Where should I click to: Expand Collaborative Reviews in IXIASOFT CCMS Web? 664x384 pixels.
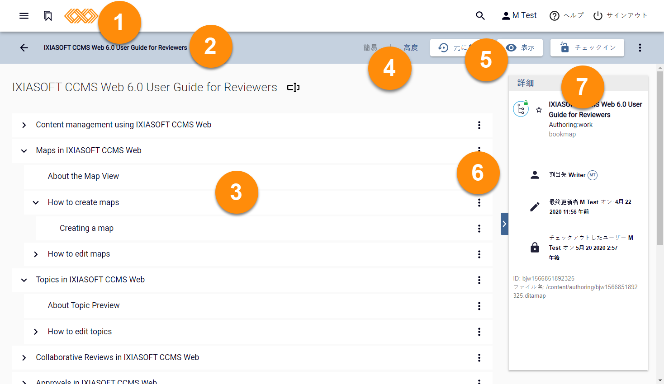click(24, 358)
